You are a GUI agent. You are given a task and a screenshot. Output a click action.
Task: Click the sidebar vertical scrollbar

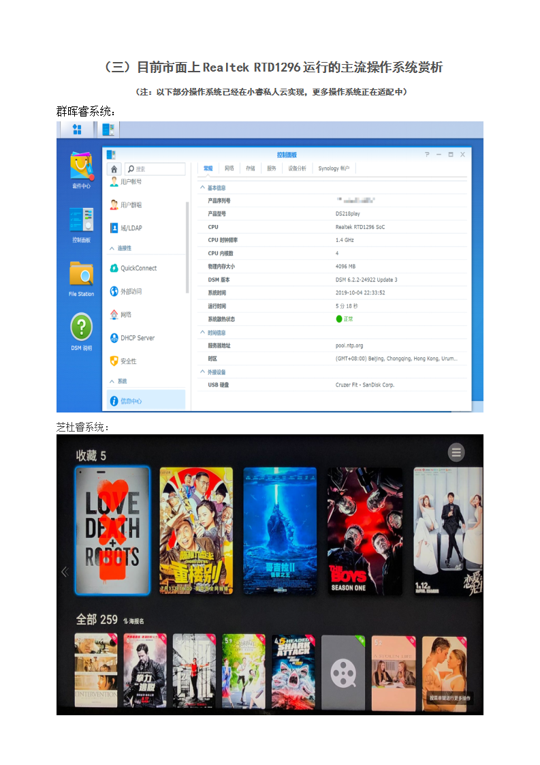point(187,247)
